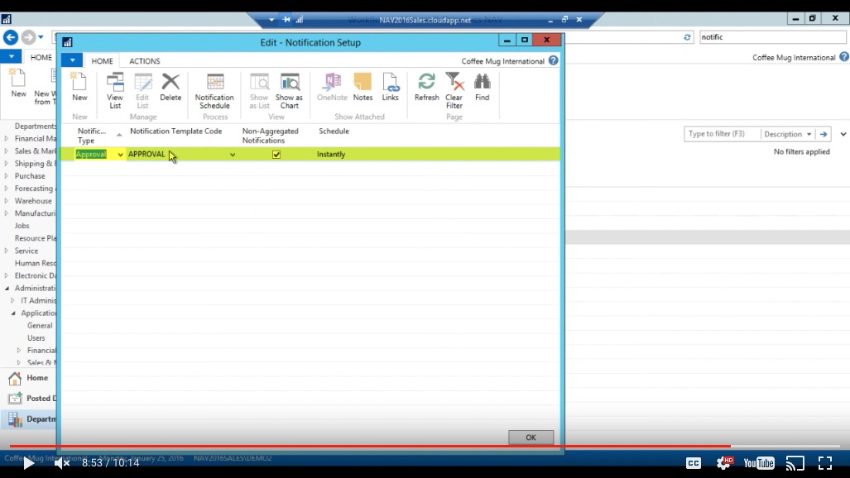Expand the Warehouse tree node
Screen dimensions: 850x478
[7, 201]
